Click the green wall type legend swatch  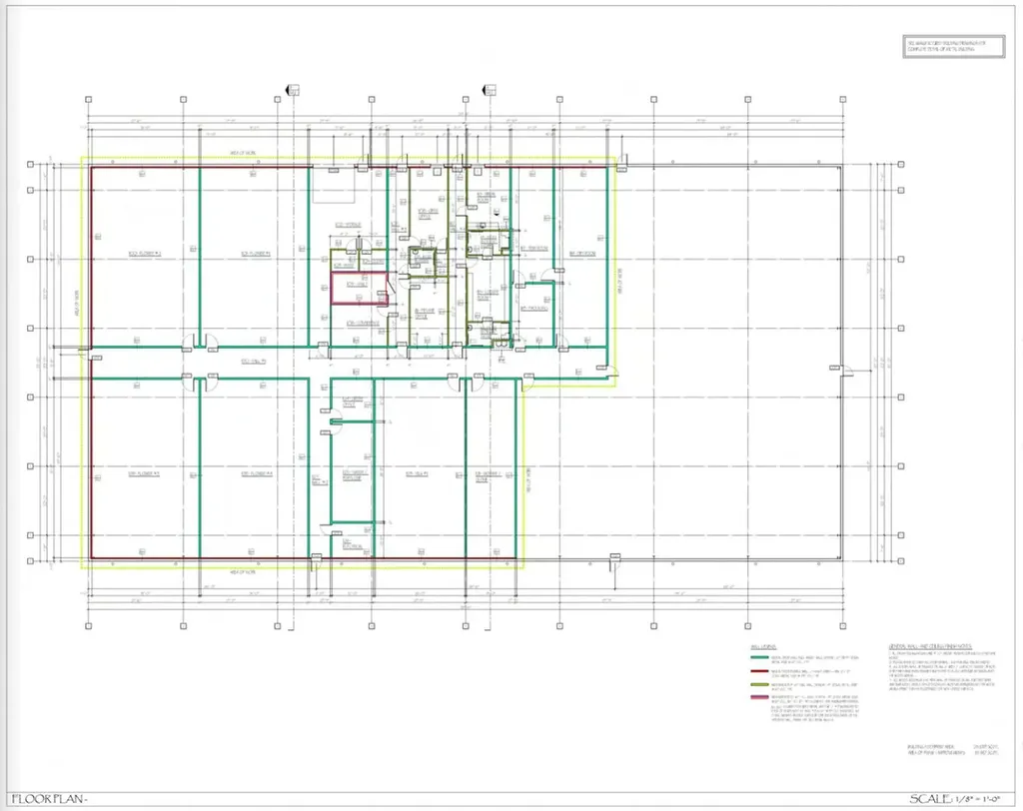pyautogui.click(x=759, y=657)
